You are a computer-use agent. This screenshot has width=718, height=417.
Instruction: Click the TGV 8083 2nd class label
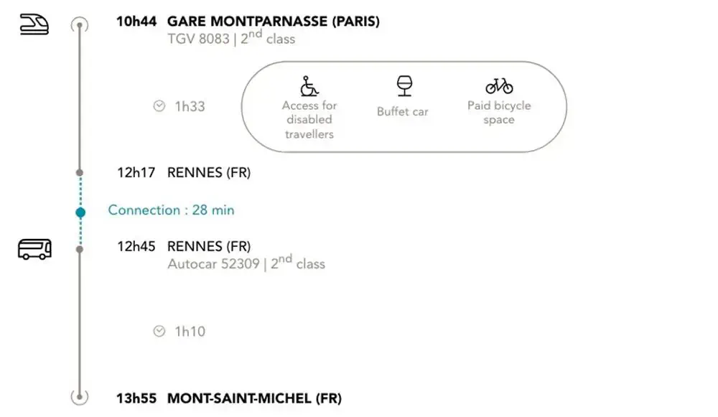click(x=231, y=37)
